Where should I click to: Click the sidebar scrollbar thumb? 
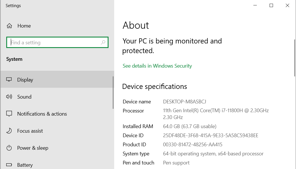[x=113, y=92]
